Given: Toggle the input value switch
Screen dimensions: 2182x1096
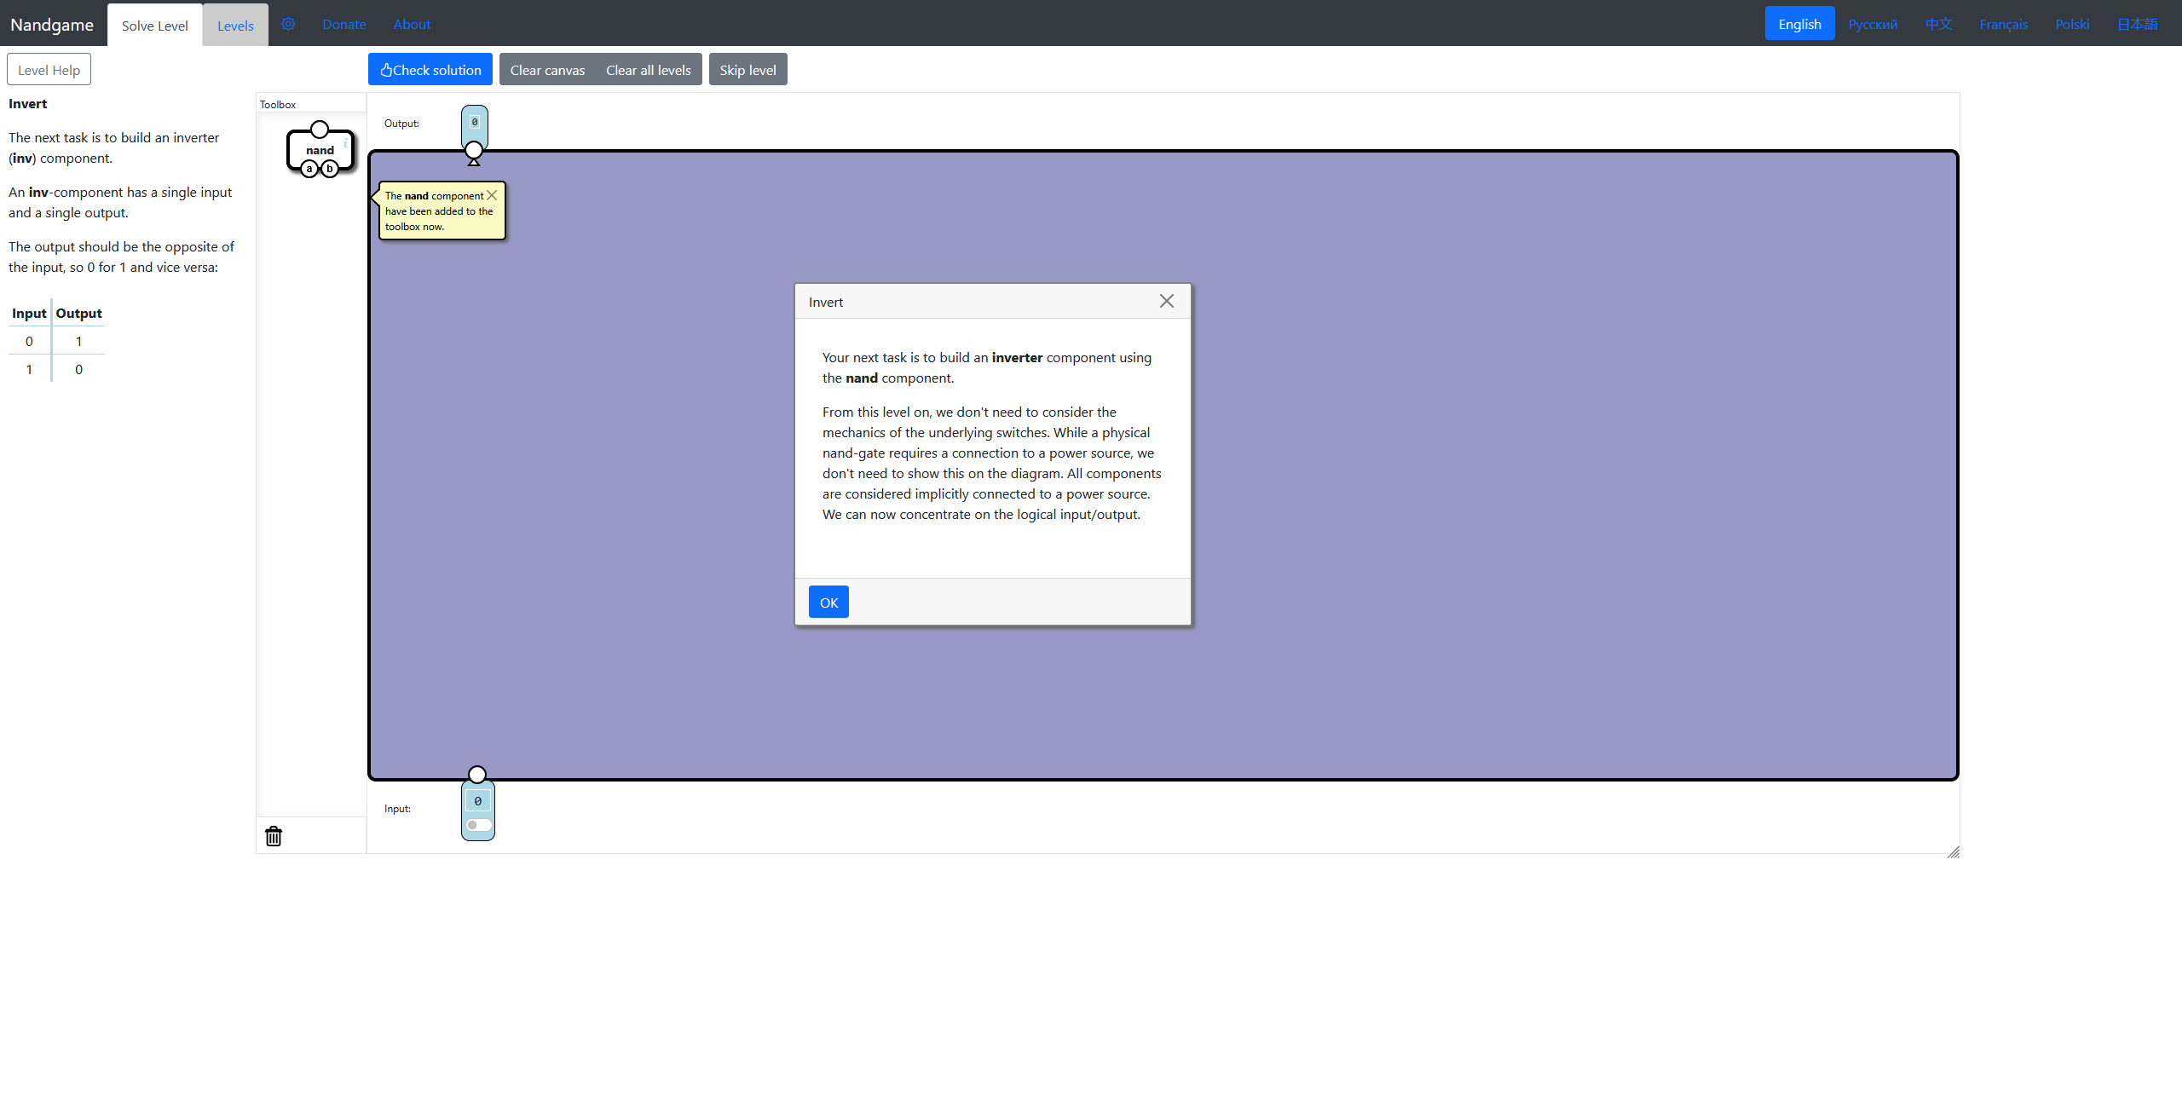Looking at the screenshot, I should click(478, 825).
